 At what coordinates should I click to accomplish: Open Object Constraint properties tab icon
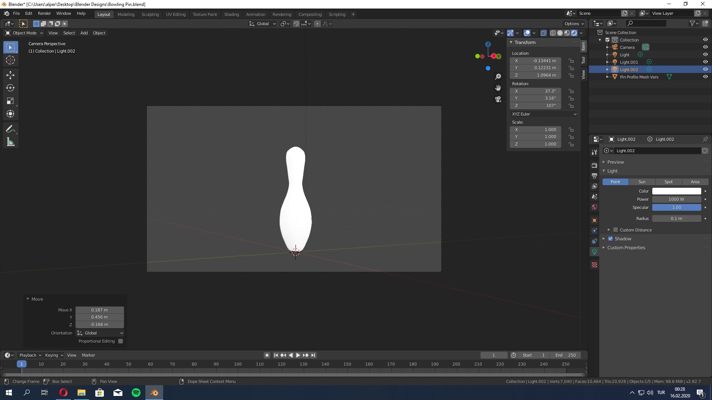(x=594, y=241)
